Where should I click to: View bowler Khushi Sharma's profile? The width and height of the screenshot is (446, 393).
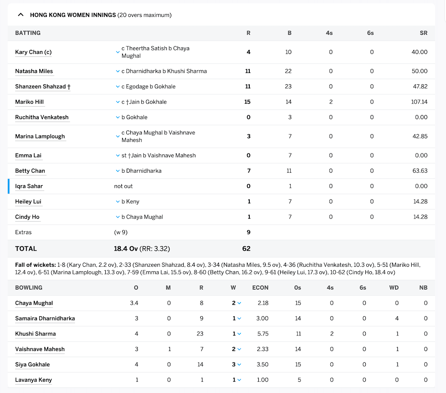point(35,334)
